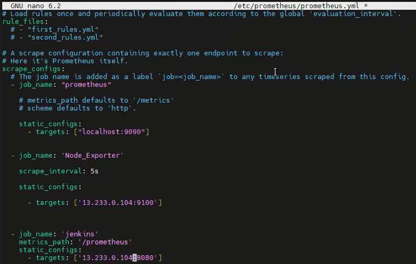Click the '"first_rules.yml"' commented entry

(63, 29)
